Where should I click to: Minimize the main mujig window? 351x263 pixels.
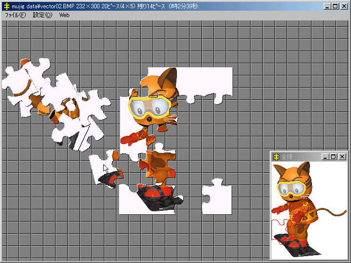tap(327, 6)
